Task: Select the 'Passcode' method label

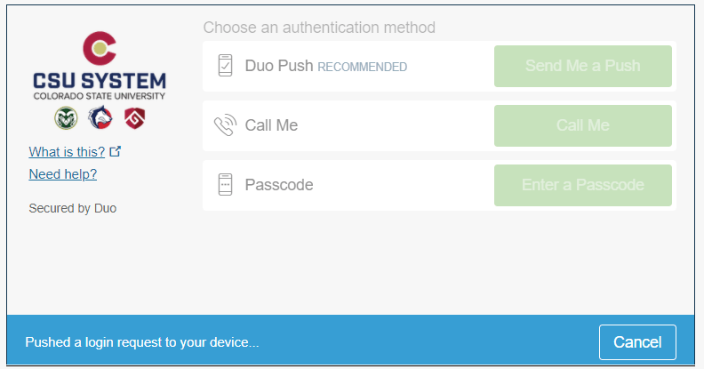Action: pos(279,185)
